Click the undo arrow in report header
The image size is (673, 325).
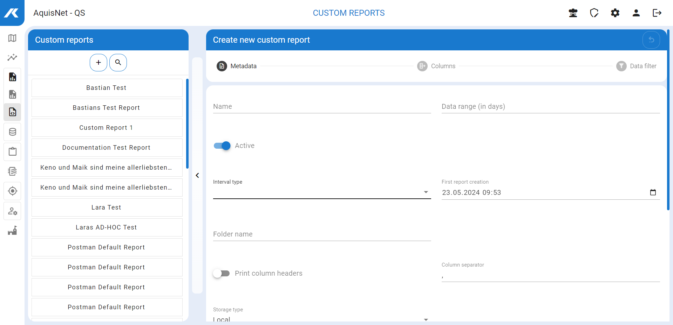[651, 40]
